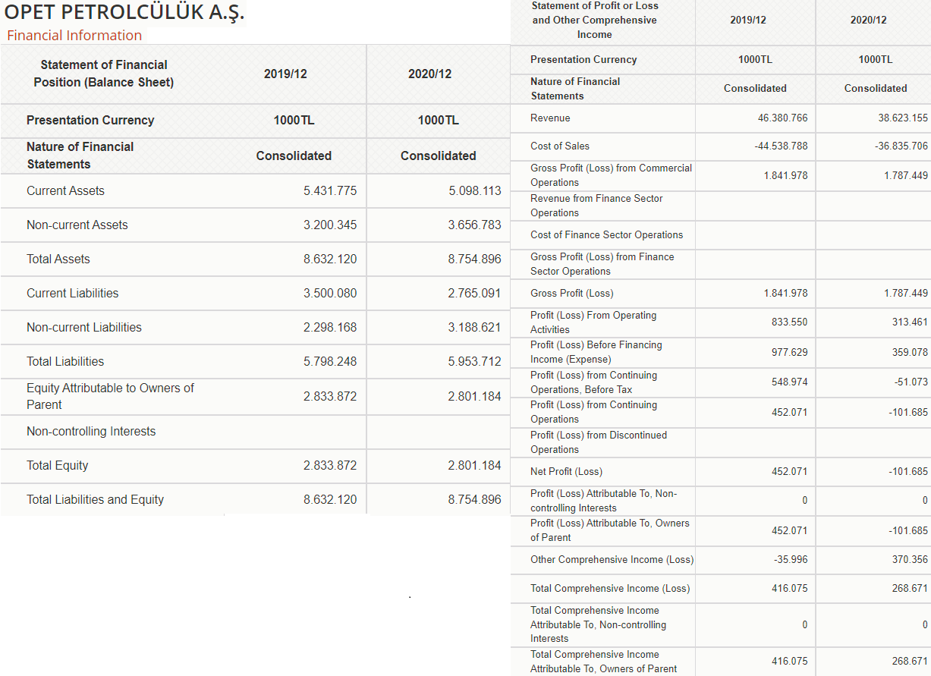Click the Net Profit (Loss) row label

click(x=567, y=472)
